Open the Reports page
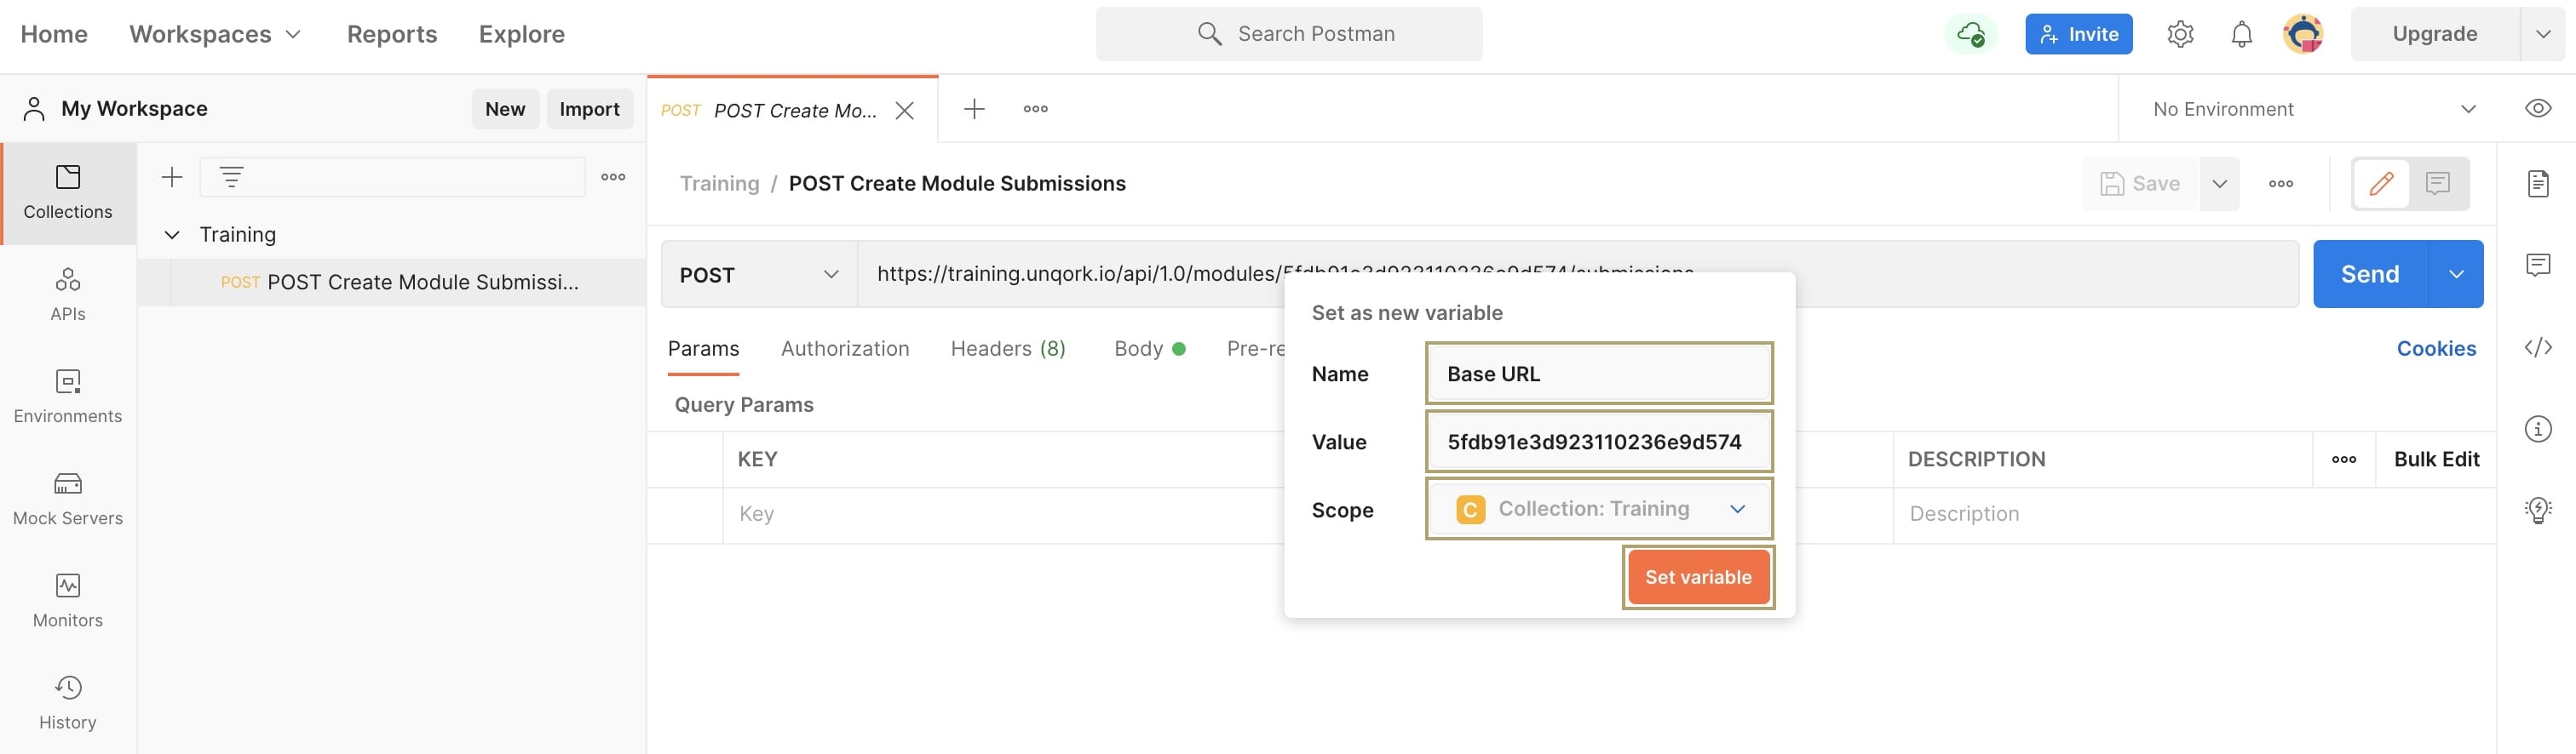Image resolution: width=2576 pixels, height=754 pixels. tap(392, 34)
